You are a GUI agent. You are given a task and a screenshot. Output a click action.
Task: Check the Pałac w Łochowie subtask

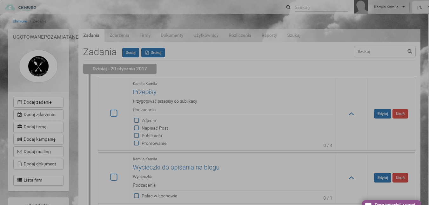137,196
